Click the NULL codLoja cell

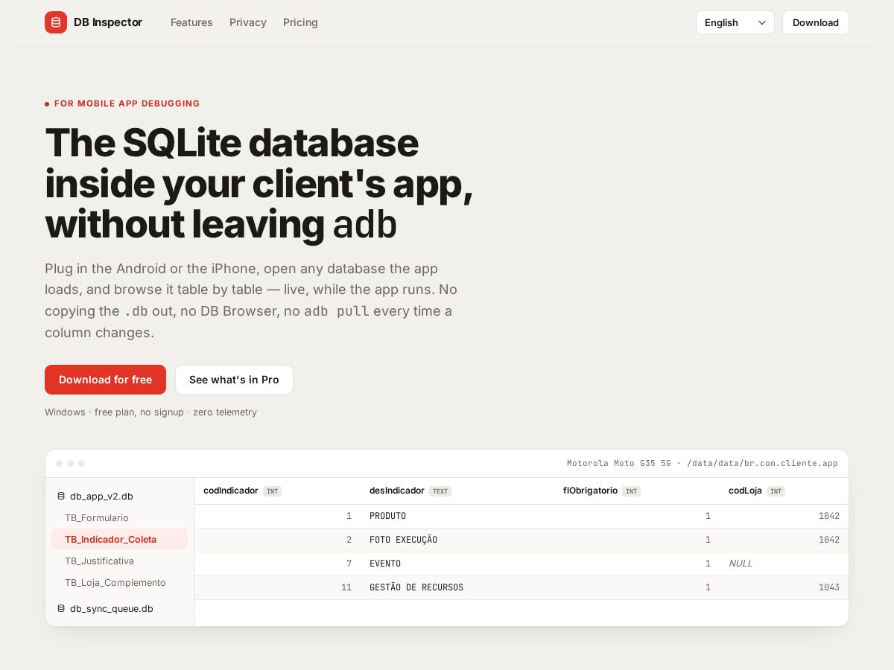point(784,564)
